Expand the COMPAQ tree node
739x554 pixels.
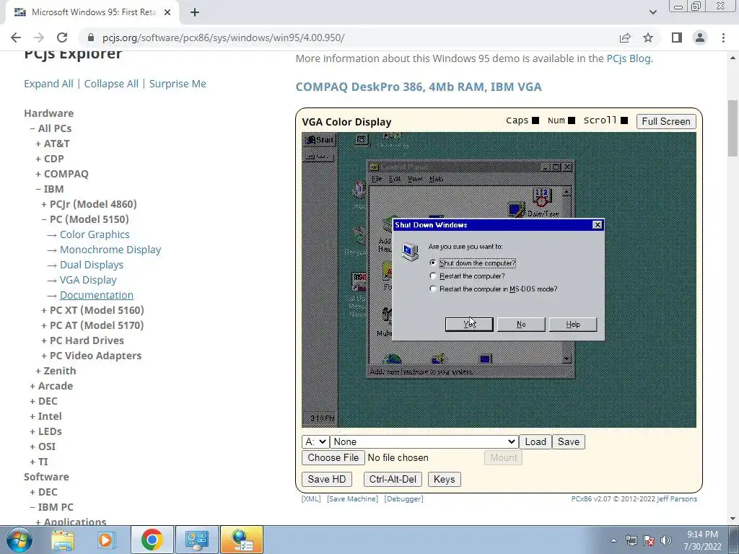coord(62,174)
